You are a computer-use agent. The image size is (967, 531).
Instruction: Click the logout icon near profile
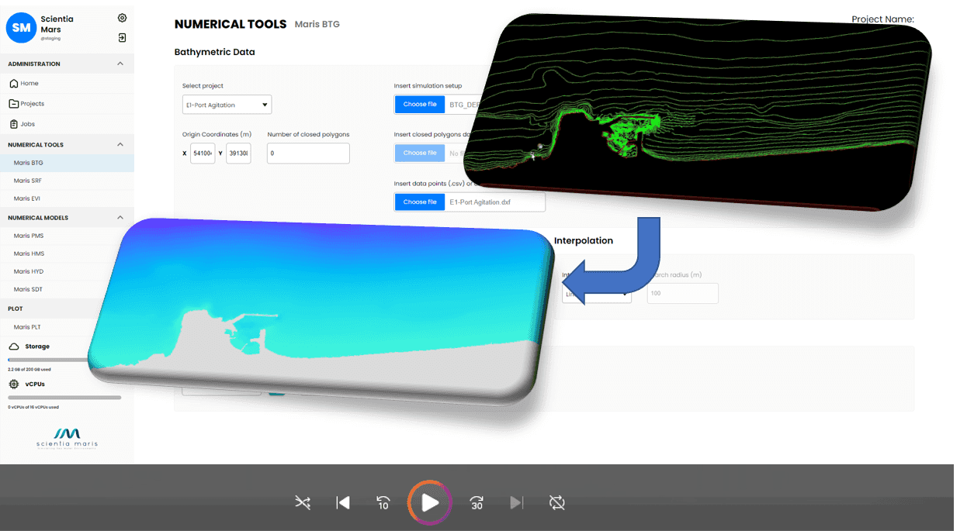pos(122,37)
